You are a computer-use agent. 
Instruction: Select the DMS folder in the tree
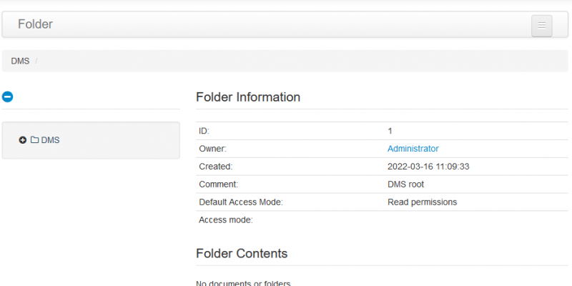pos(50,140)
